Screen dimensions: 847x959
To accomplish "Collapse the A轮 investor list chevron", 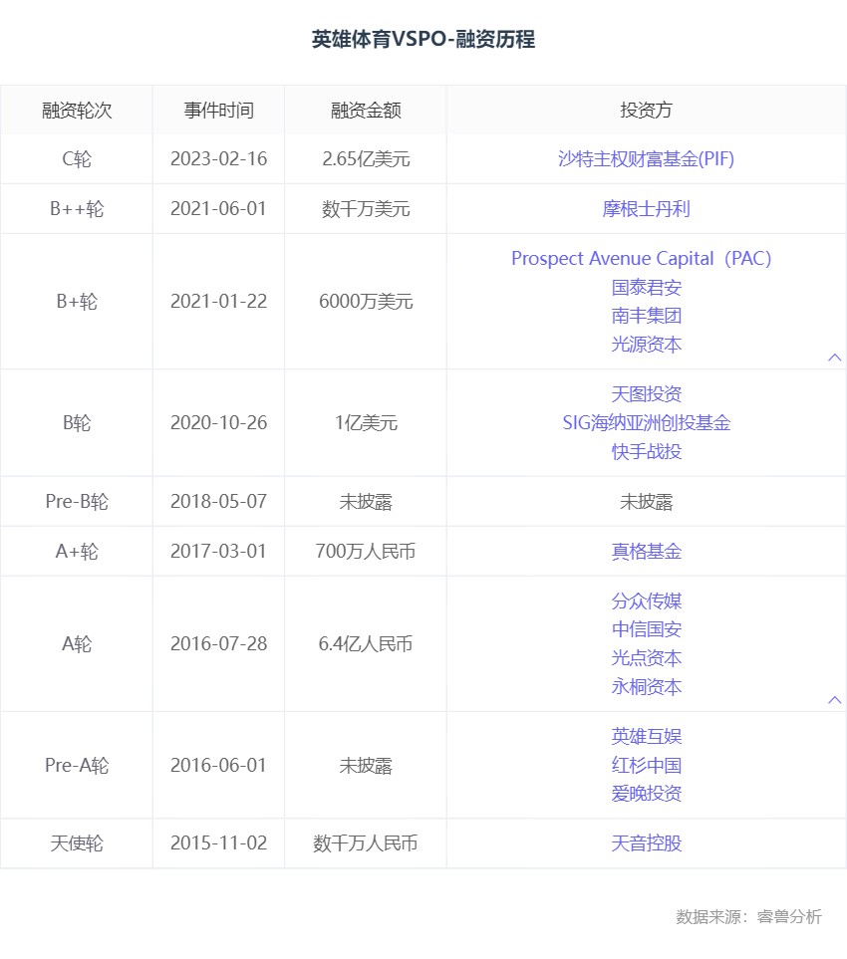I will coord(834,700).
